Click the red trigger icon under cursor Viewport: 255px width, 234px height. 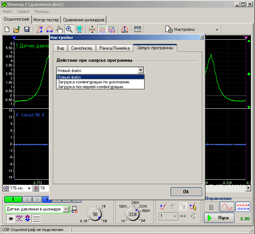[193, 207]
